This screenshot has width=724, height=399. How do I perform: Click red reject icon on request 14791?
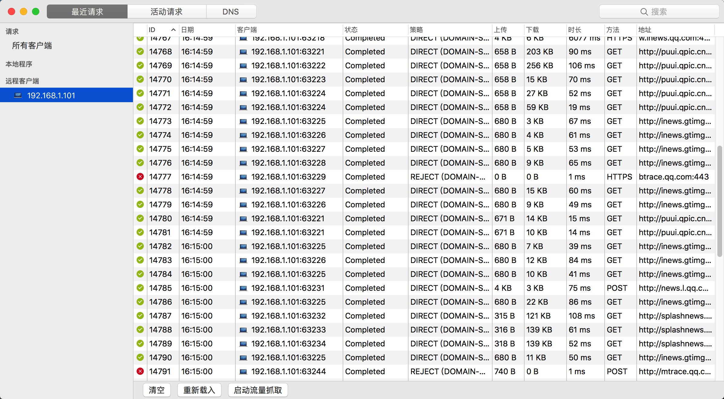click(140, 371)
